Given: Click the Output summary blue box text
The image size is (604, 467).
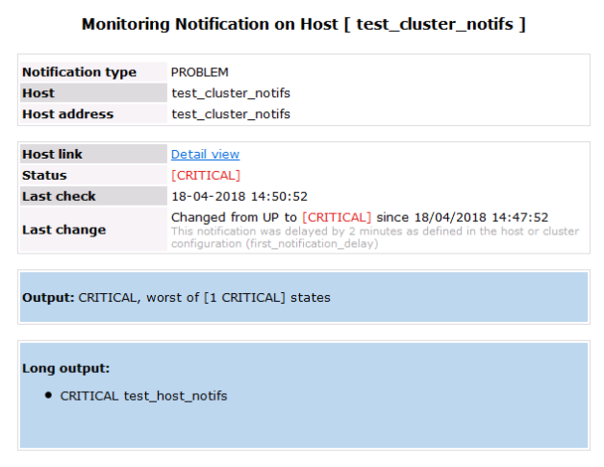Looking at the screenshot, I should tap(175, 298).
